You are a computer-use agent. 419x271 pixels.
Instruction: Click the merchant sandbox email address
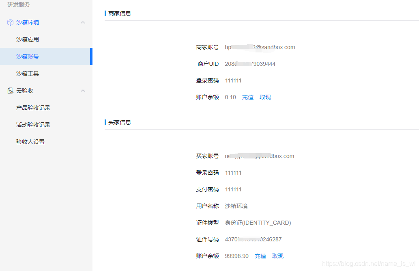tap(260, 47)
